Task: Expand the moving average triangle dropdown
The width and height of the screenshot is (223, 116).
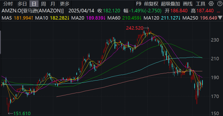Action: pyautogui.click(x=220, y=18)
